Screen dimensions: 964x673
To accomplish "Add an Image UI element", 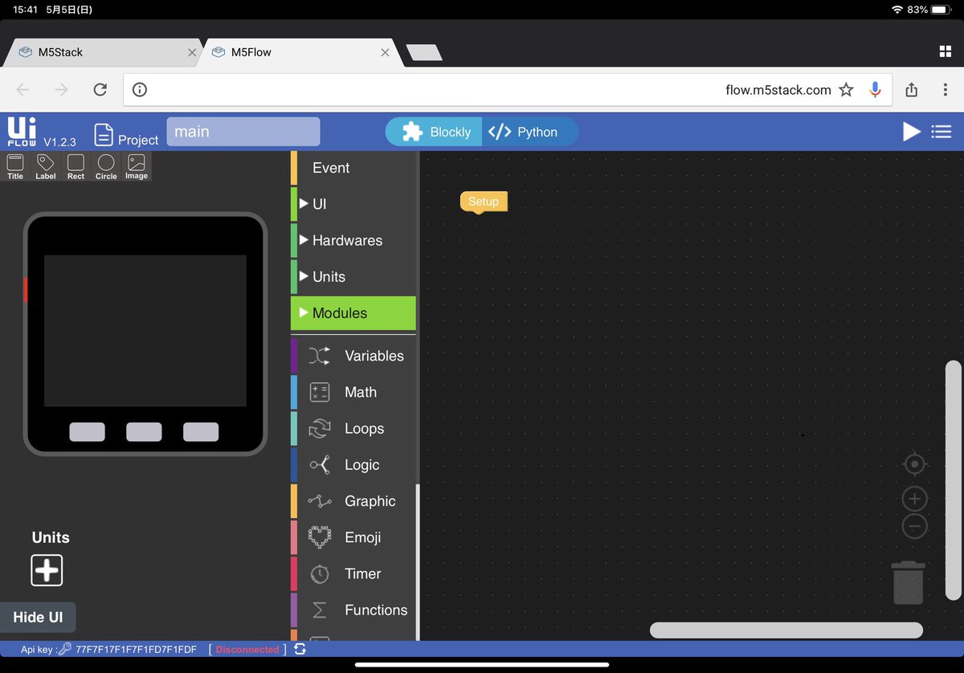I will (x=137, y=166).
